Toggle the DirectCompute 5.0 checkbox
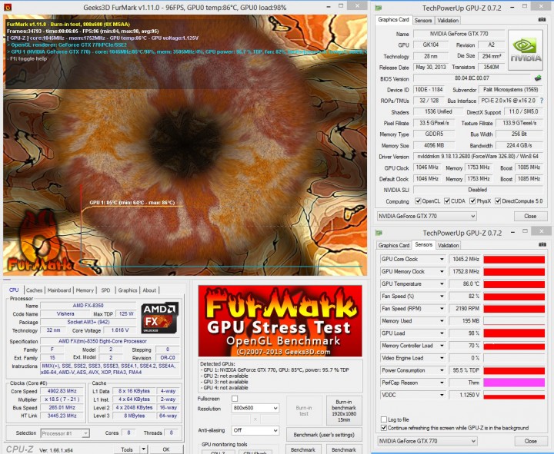This screenshot has height=454, width=554. pyautogui.click(x=498, y=201)
